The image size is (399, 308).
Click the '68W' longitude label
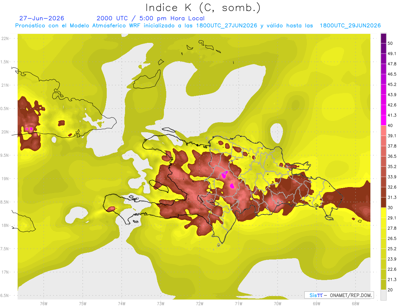pyautogui.click(x=355, y=303)
